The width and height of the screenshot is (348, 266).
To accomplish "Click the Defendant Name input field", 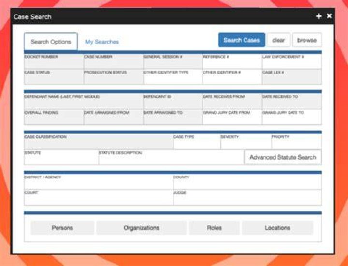I will [x=84, y=102].
